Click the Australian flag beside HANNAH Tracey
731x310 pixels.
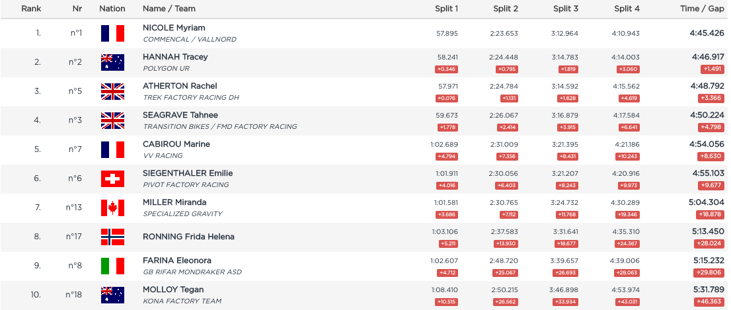pos(112,62)
